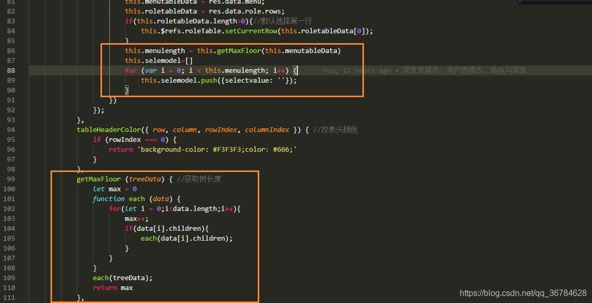Click line number 90 in the gutter
Screen dimensions: 592x303
pyautogui.click(x=11, y=90)
